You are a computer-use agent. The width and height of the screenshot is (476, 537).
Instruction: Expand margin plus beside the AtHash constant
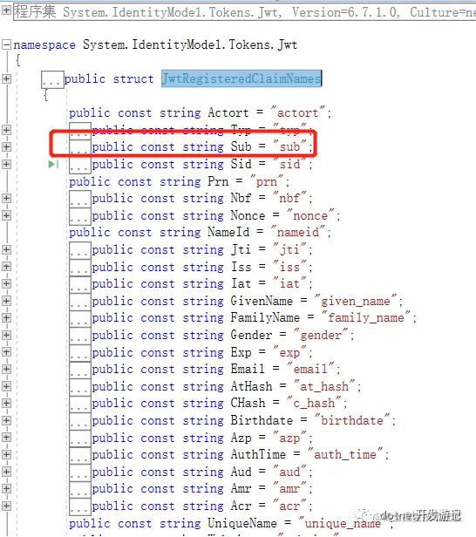point(6,386)
